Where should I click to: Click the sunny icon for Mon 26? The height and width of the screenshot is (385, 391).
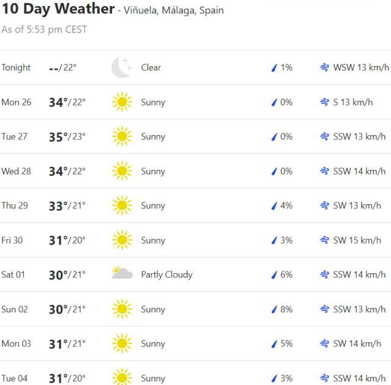(122, 102)
